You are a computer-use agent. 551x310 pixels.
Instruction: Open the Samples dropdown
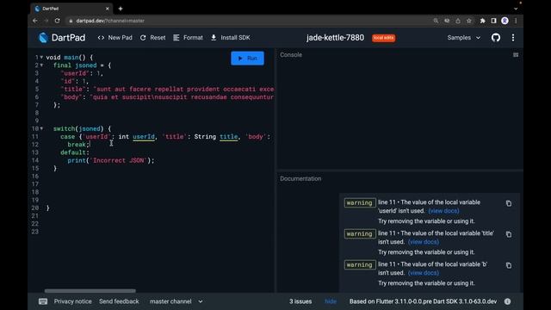point(463,38)
